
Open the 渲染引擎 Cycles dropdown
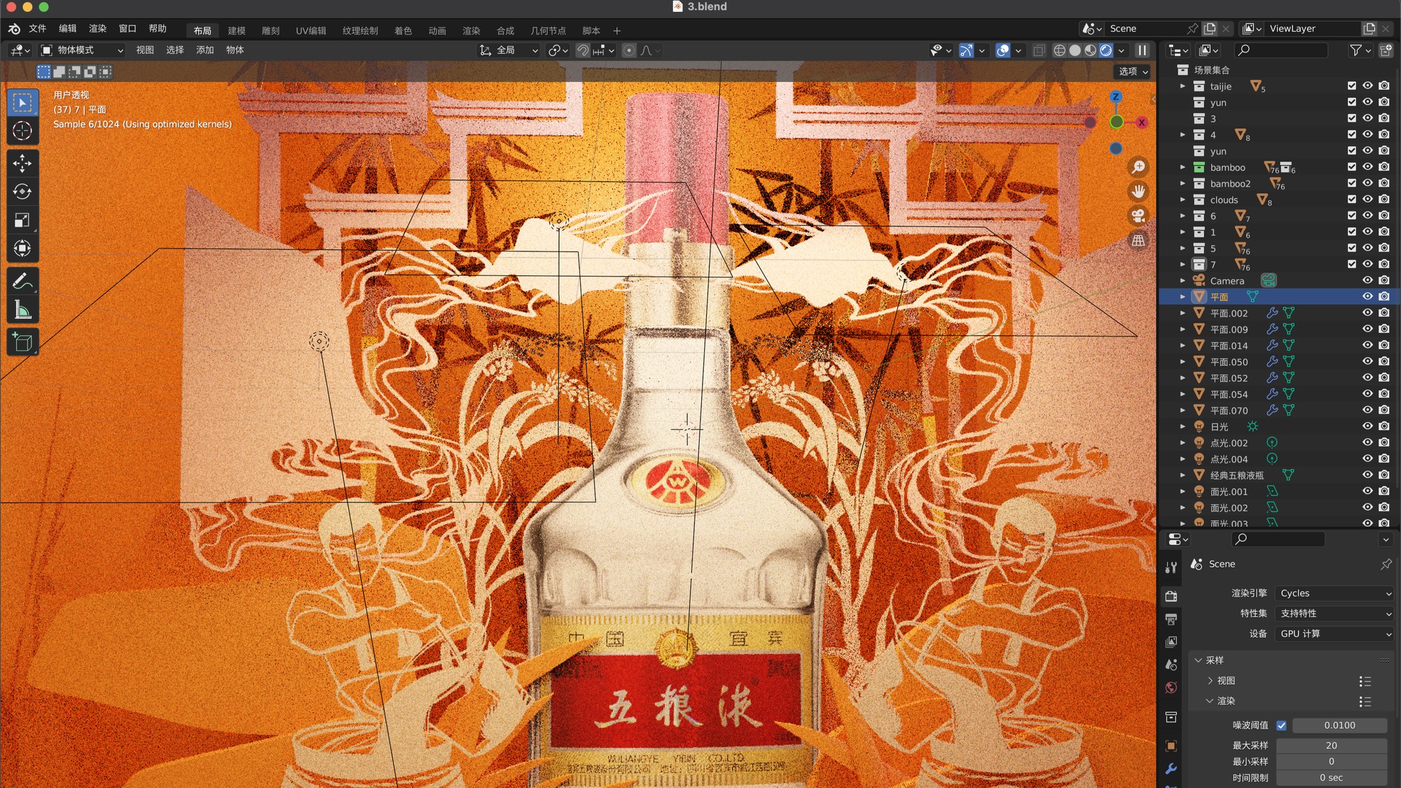coord(1334,593)
